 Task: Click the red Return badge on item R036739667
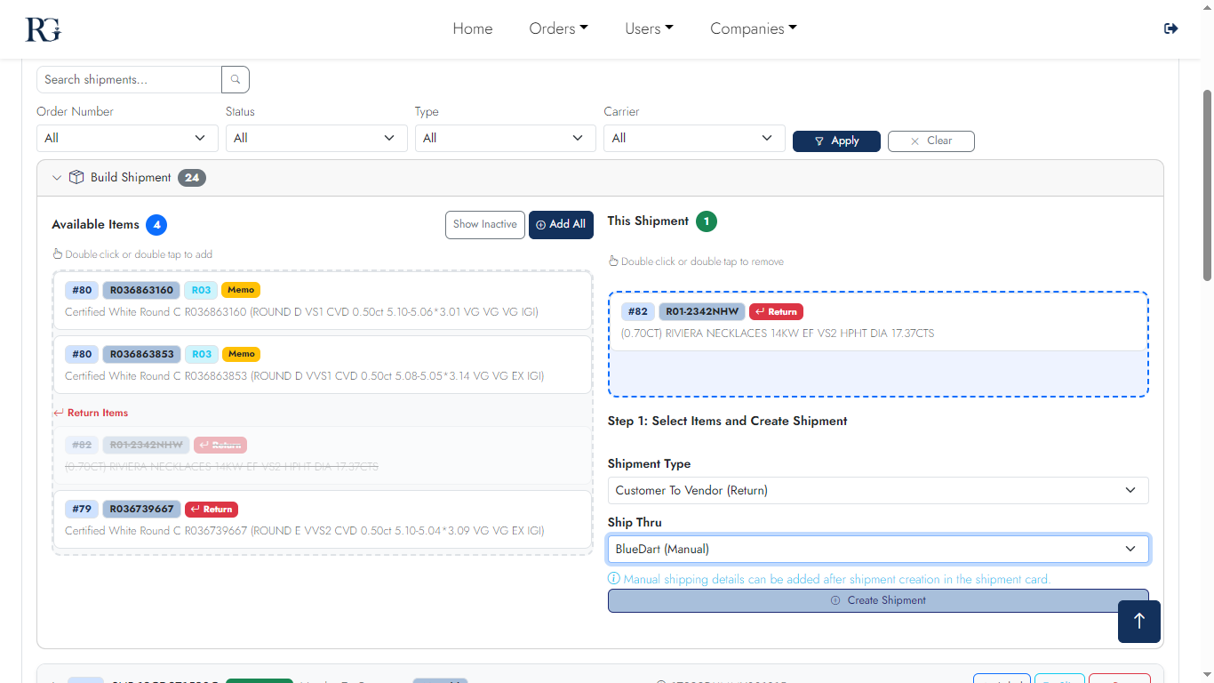(212, 510)
